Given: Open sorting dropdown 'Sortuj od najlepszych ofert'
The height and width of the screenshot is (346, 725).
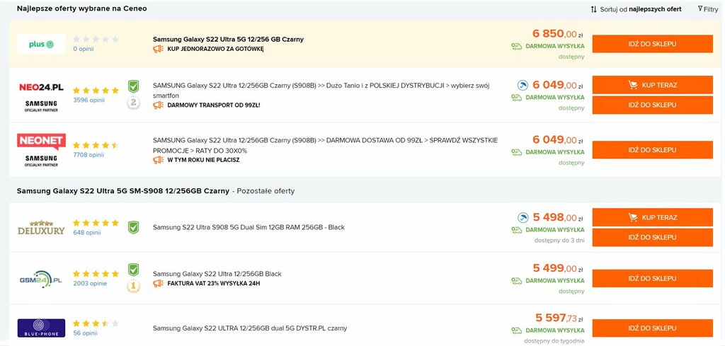Looking at the screenshot, I should point(636,9).
